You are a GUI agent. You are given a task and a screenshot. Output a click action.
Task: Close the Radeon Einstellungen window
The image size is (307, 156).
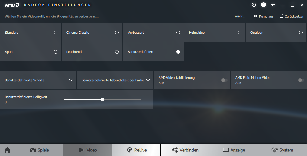(x=302, y=5)
